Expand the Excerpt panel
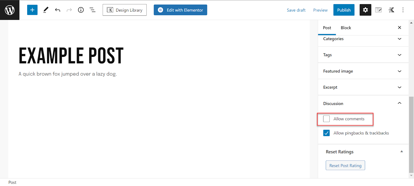 coord(363,87)
